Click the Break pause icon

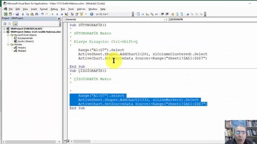click(x=57, y=14)
